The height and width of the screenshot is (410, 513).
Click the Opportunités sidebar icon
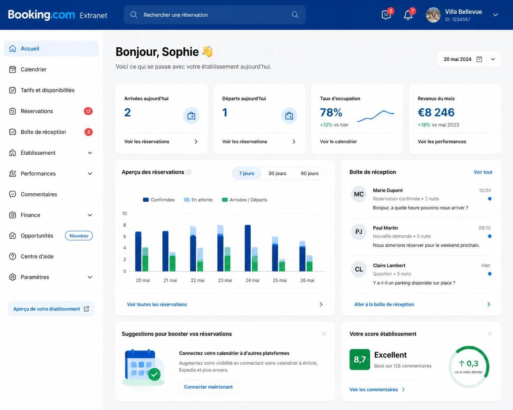[x=12, y=236]
